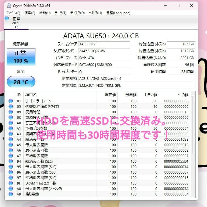The height and width of the screenshot is (207, 207).
Task: Click the status orb for ID 96 row
Action: (11, 172)
